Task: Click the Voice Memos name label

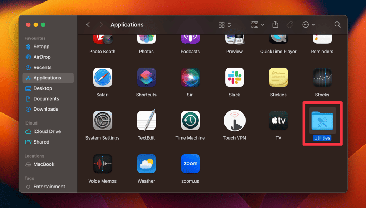Action: click(102, 181)
